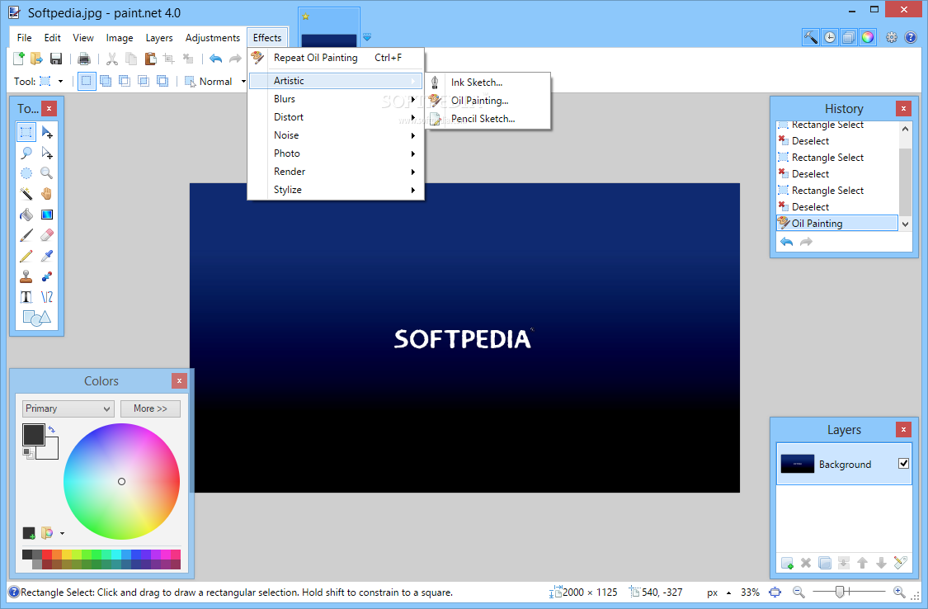The width and height of the screenshot is (928, 609).
Task: Set selection mode to Subtract
Action: 125,81
